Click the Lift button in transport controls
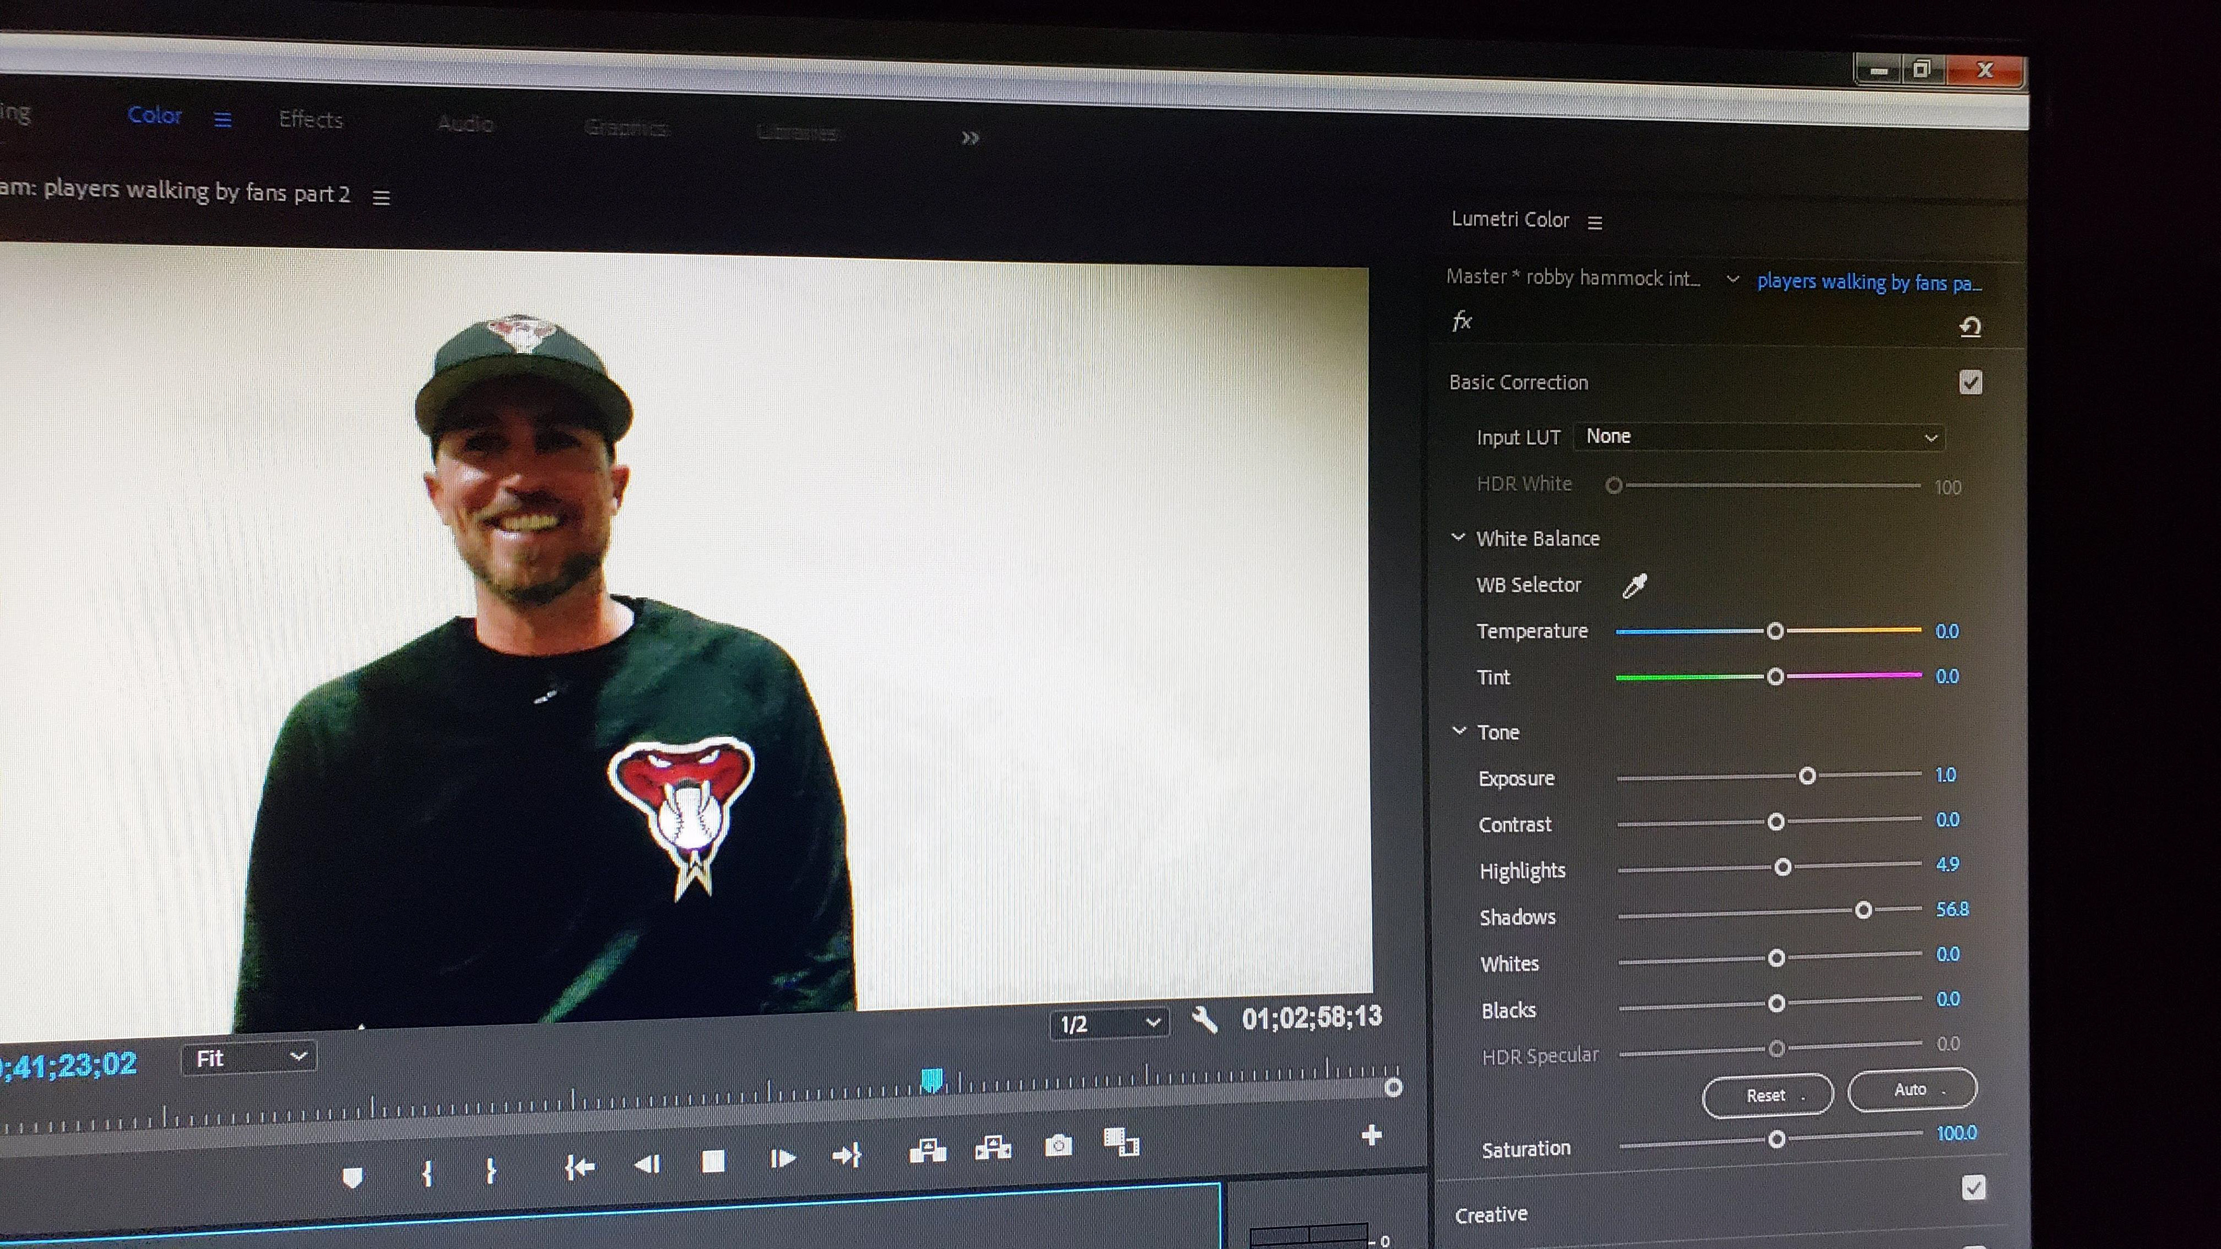2221x1249 pixels. click(x=928, y=1151)
